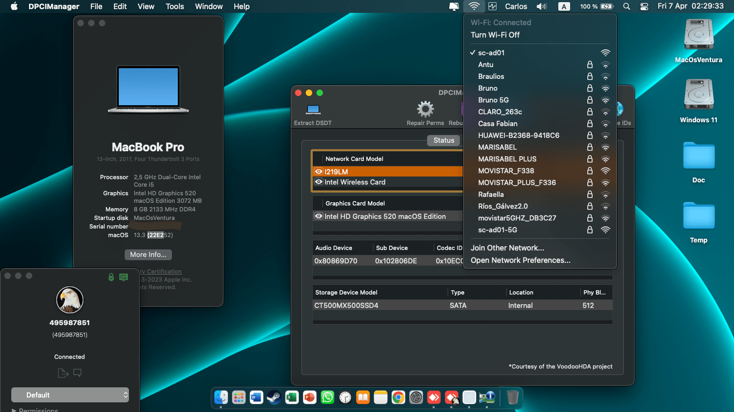This screenshot has width=734, height=412.
Task: Open the Help menu
Action: 242,6
